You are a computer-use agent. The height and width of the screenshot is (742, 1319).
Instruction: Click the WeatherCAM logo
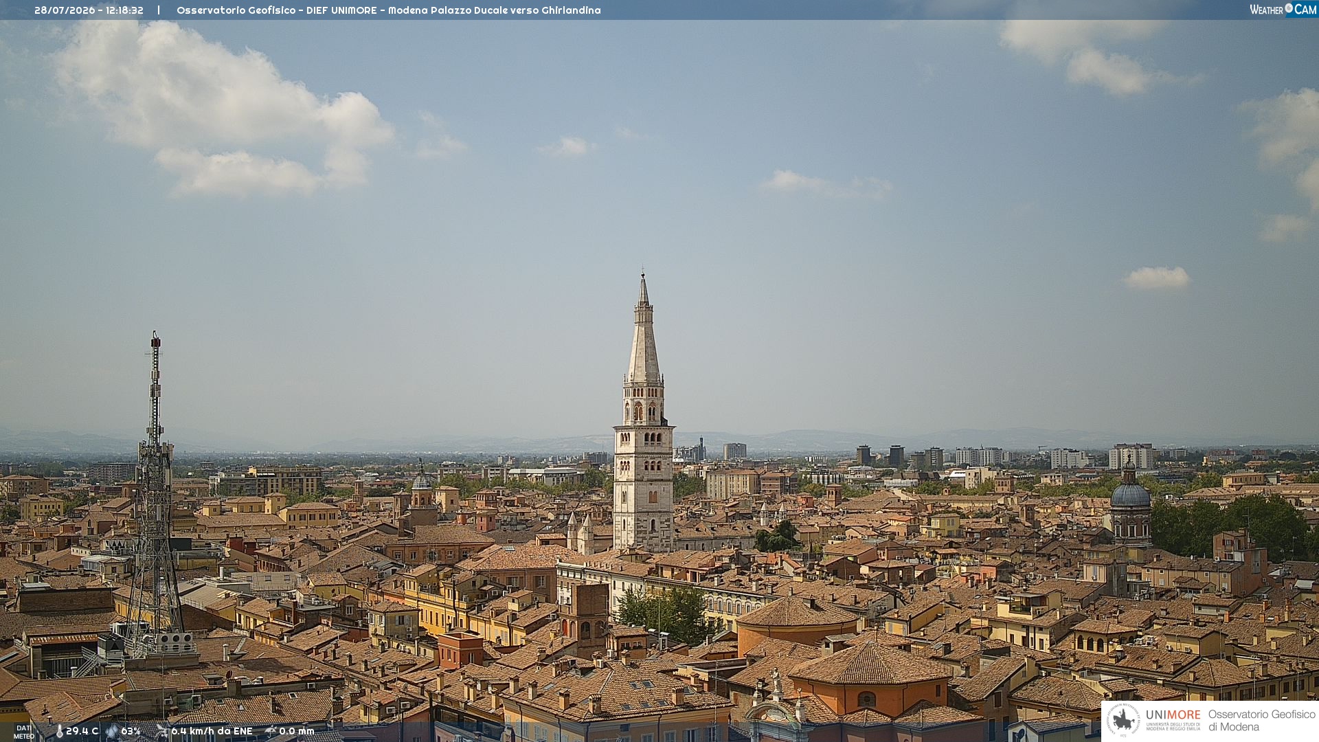(1283, 10)
